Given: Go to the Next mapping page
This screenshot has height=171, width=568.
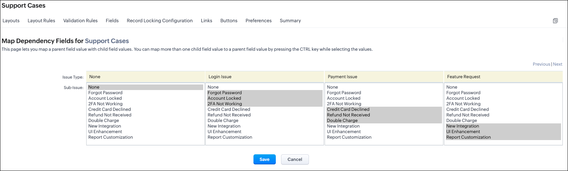Looking at the screenshot, I should pyautogui.click(x=558, y=64).
